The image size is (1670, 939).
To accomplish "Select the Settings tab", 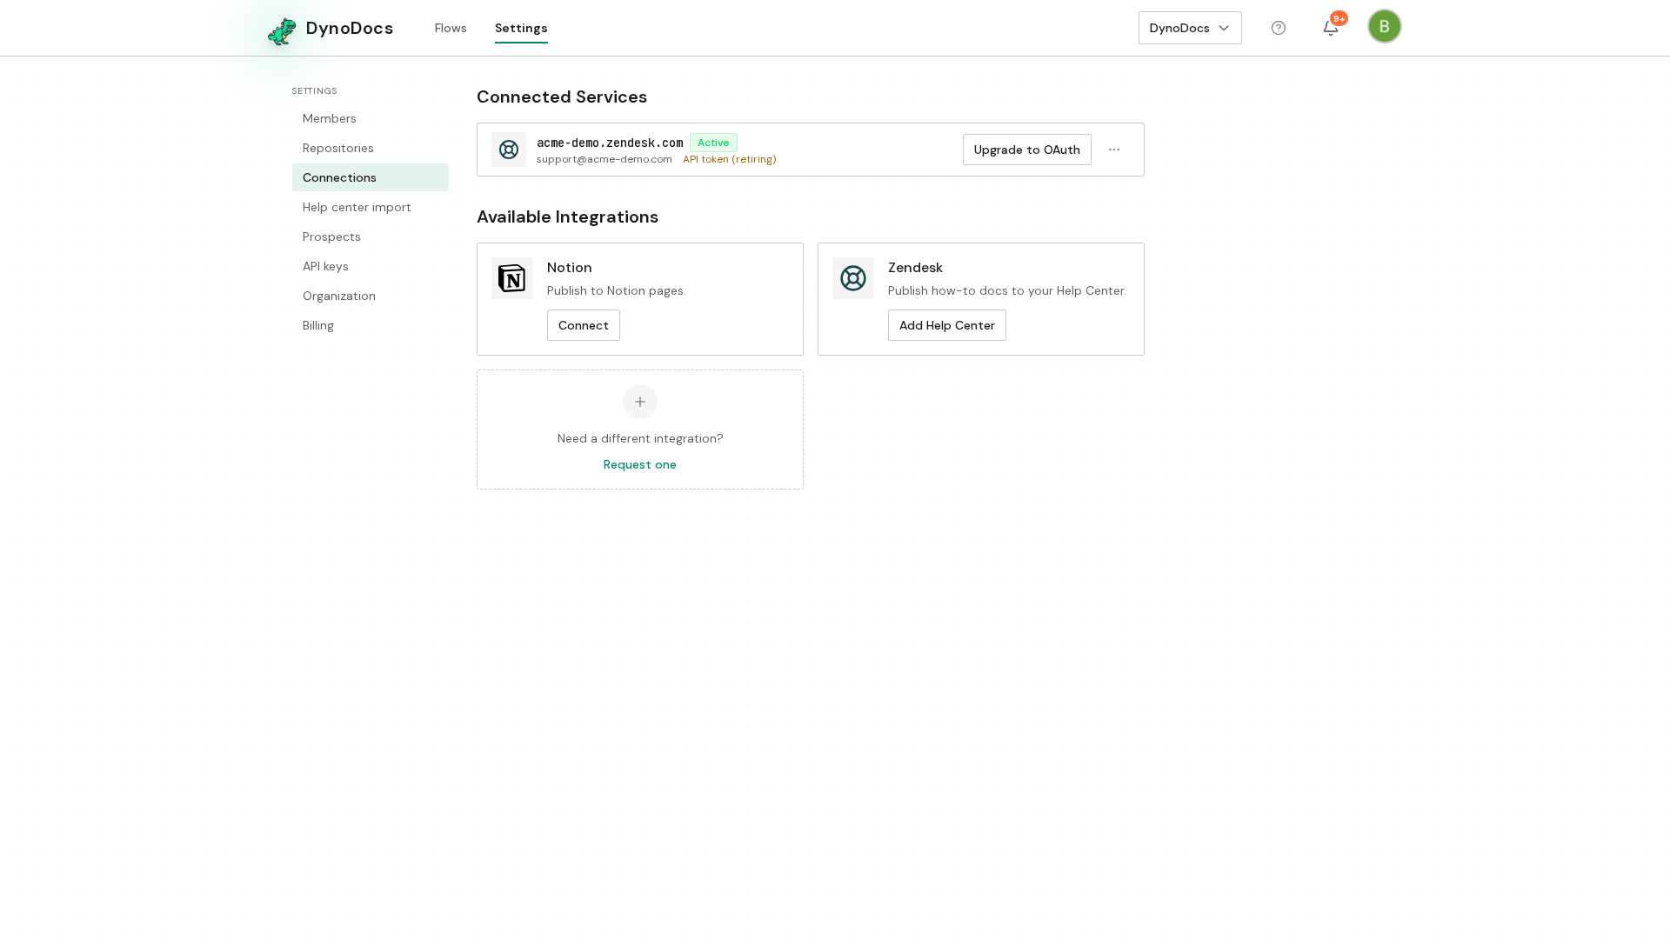I will [521, 28].
